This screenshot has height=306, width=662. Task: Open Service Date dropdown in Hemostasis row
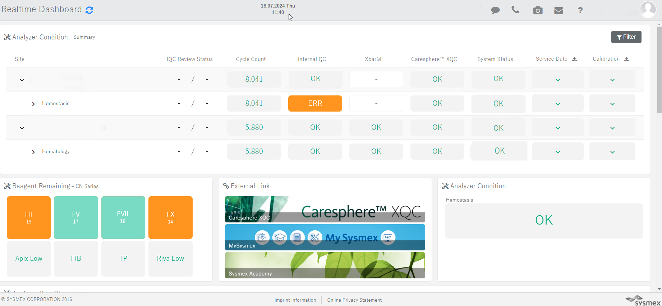(x=558, y=104)
